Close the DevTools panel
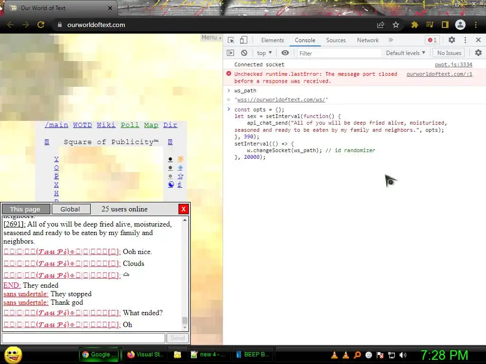 pos(478,40)
